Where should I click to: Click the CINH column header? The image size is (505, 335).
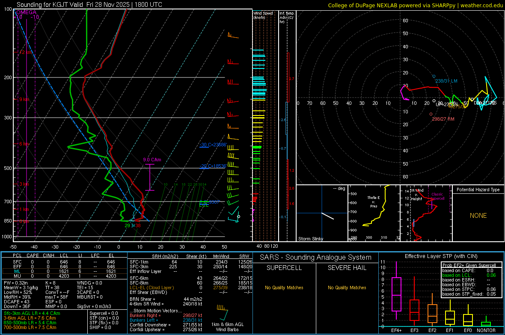coord(49,255)
